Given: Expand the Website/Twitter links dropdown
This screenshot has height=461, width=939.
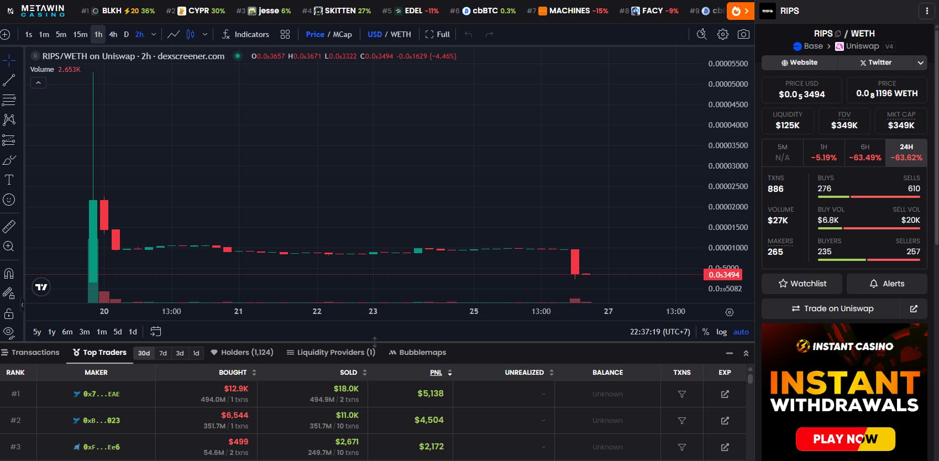Looking at the screenshot, I should [x=920, y=62].
